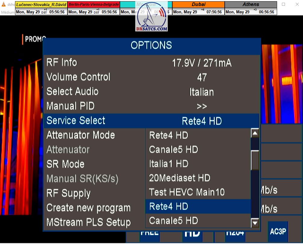Open the Select Audio Italian setting
The height and width of the screenshot is (244, 303).
201,92
